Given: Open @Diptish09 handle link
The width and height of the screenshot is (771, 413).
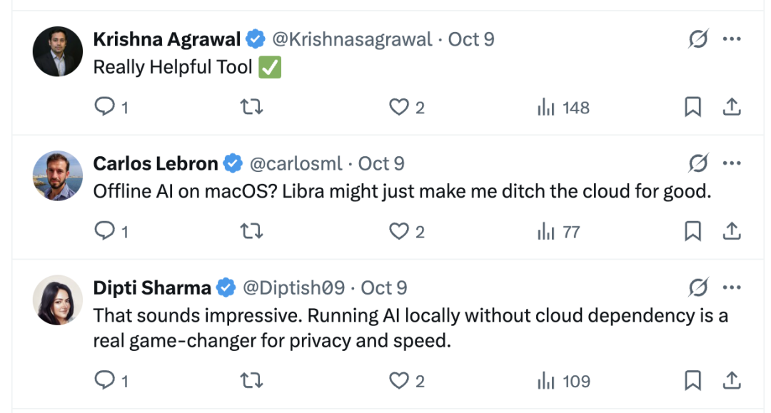Looking at the screenshot, I should pyautogui.click(x=294, y=288).
